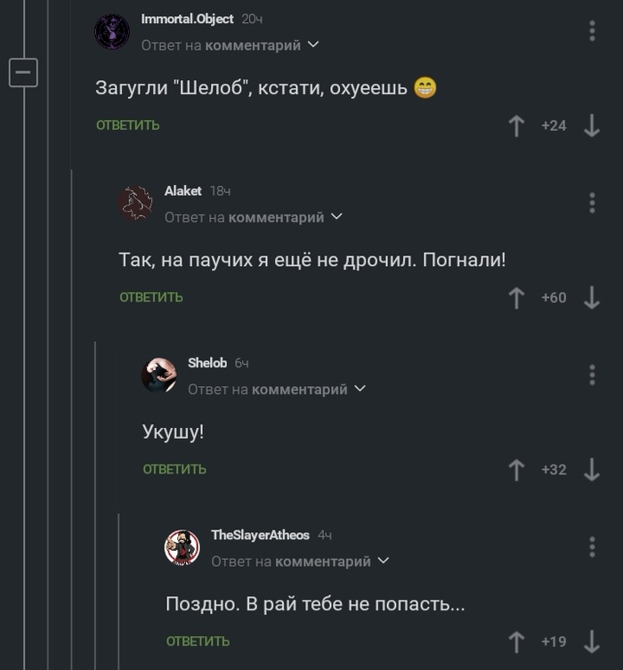Reply to Shelob's 'Укушу!' comment
The height and width of the screenshot is (670, 623).
click(x=174, y=469)
